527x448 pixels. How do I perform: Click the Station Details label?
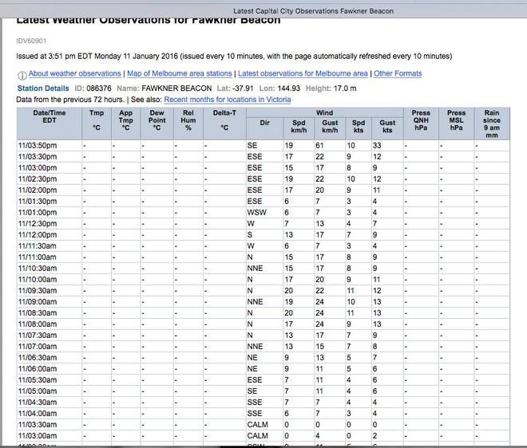coord(43,88)
